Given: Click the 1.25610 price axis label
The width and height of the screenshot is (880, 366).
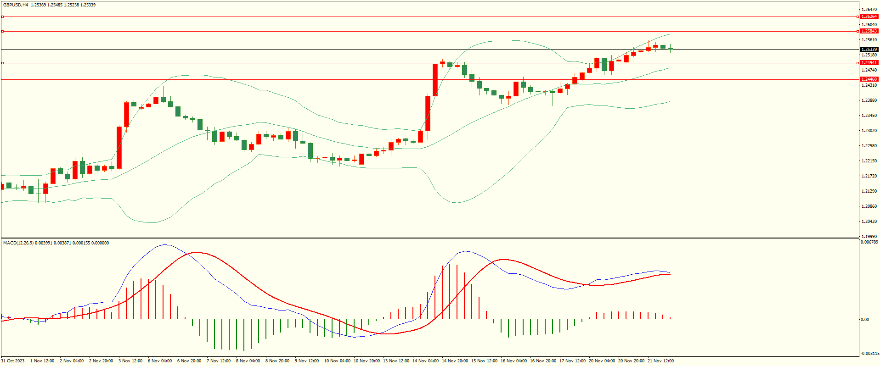Looking at the screenshot, I should [x=869, y=40].
